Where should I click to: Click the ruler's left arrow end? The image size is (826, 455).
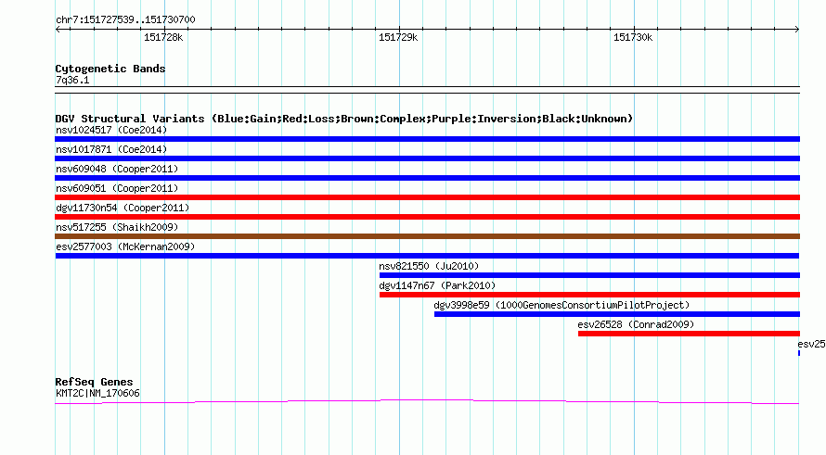point(58,30)
